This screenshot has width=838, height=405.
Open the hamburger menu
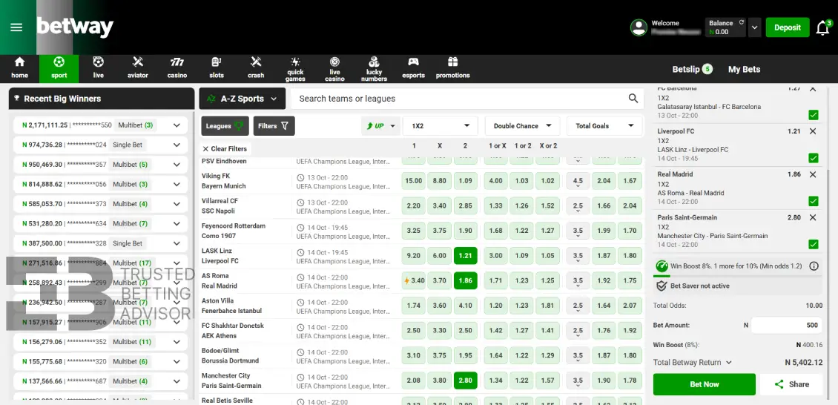16,27
